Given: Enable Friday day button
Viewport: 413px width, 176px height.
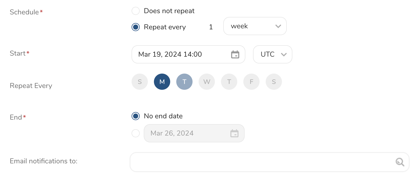Looking at the screenshot, I should (x=251, y=82).
